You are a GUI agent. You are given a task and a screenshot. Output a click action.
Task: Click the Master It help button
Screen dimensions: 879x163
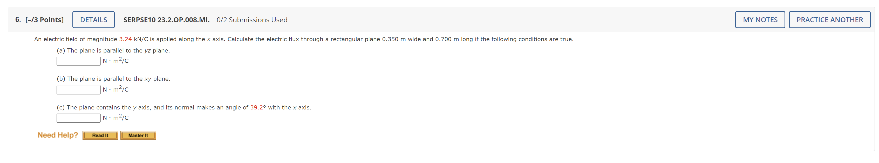click(138, 135)
